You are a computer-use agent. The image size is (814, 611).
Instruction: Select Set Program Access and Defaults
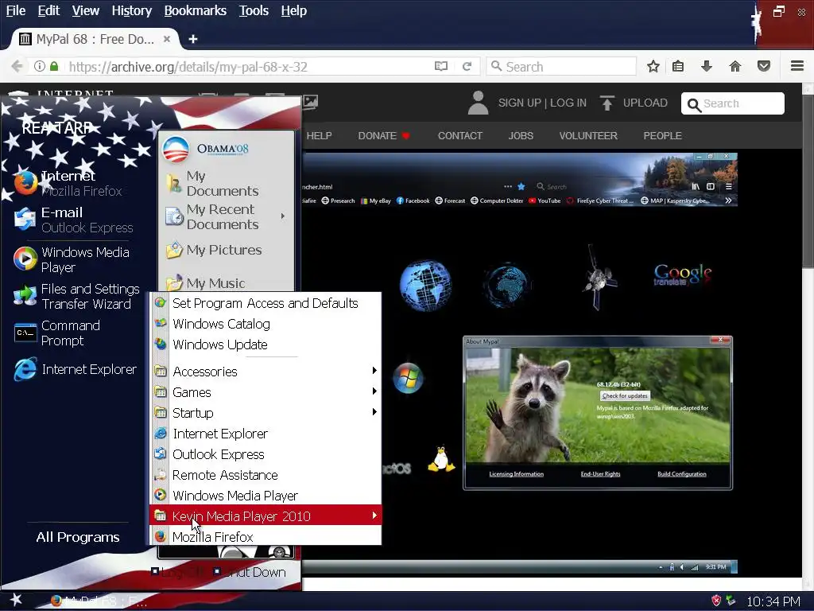[x=266, y=303]
